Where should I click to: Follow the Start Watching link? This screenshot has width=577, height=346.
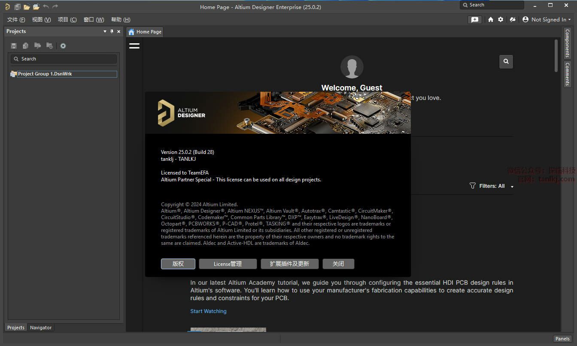(x=208, y=311)
